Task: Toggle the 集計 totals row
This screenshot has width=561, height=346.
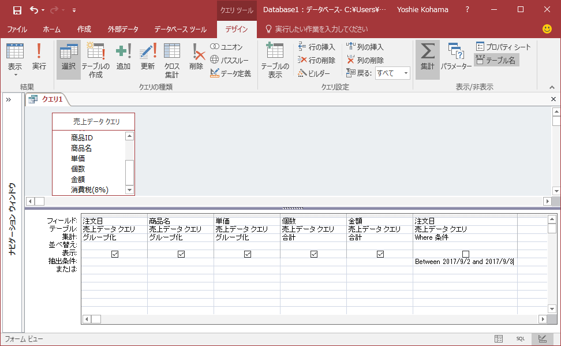Action: 427,59
